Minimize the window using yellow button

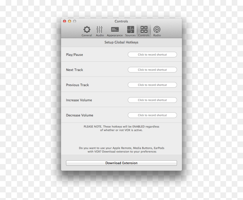(70, 21)
